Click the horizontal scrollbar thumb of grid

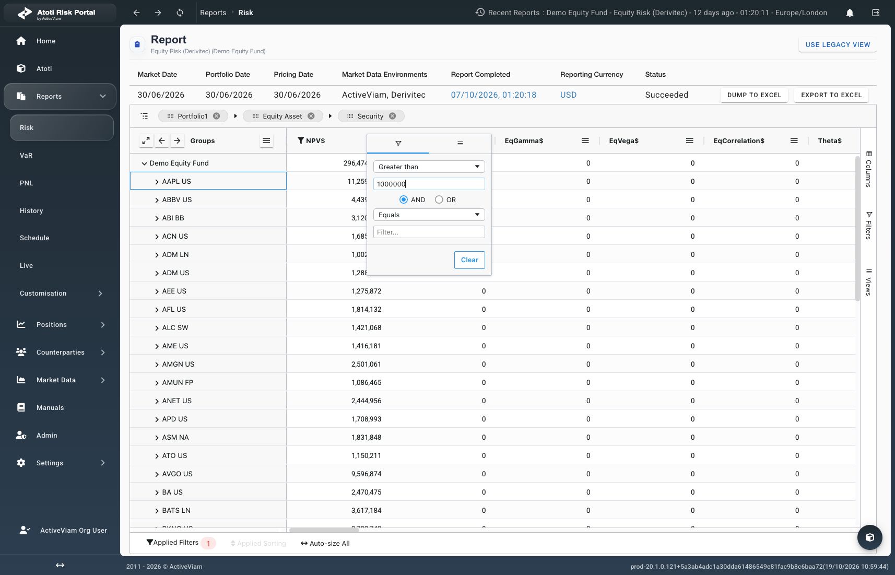(x=324, y=530)
